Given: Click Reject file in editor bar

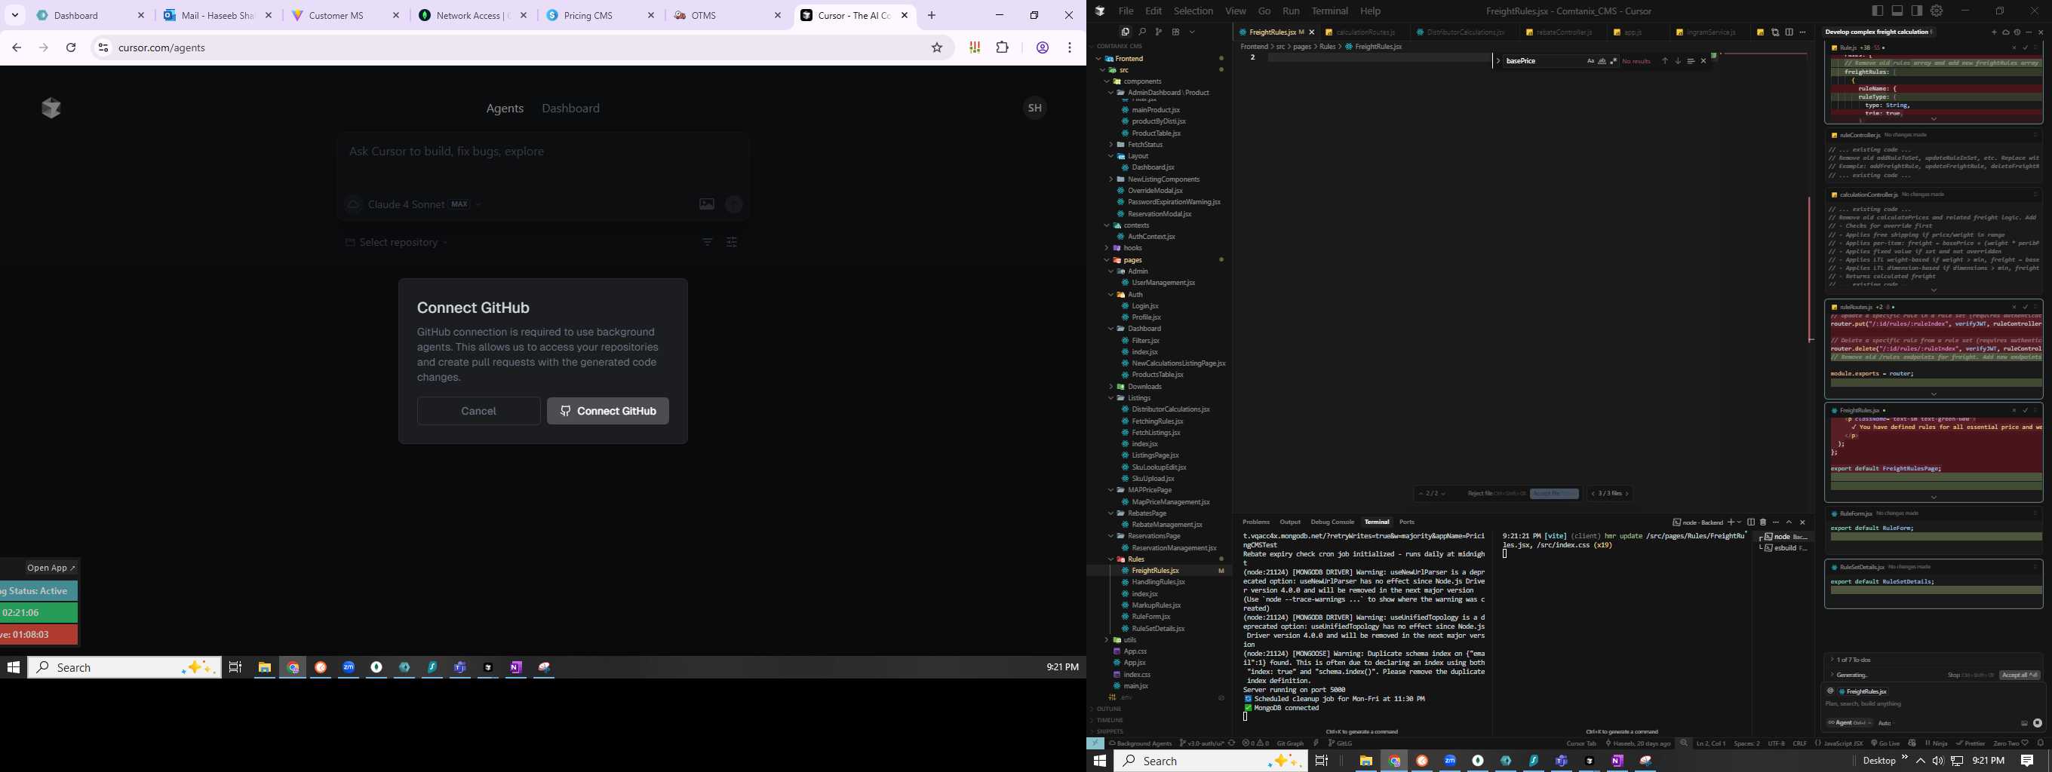Looking at the screenshot, I should [1496, 494].
